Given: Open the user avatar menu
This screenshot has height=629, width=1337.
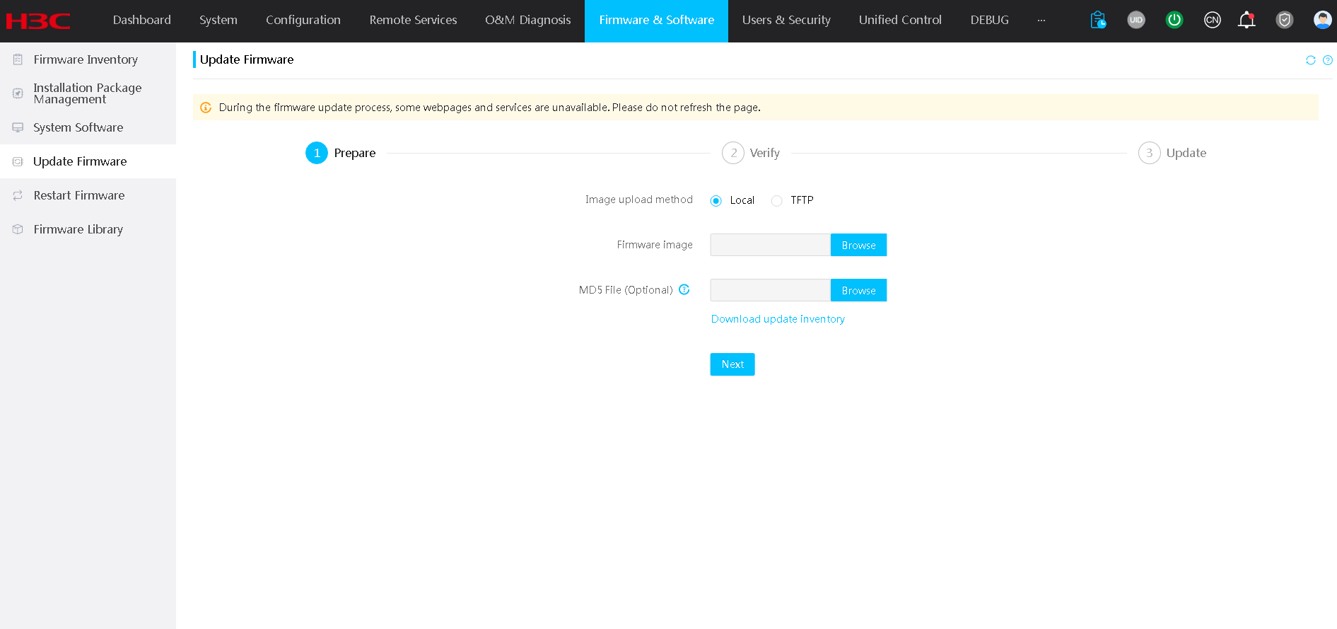Looking at the screenshot, I should click(x=1323, y=20).
